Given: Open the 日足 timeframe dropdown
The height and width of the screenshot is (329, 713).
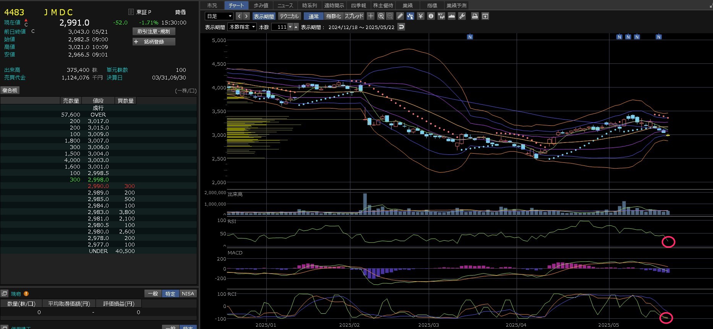Looking at the screenshot, I should pyautogui.click(x=219, y=16).
